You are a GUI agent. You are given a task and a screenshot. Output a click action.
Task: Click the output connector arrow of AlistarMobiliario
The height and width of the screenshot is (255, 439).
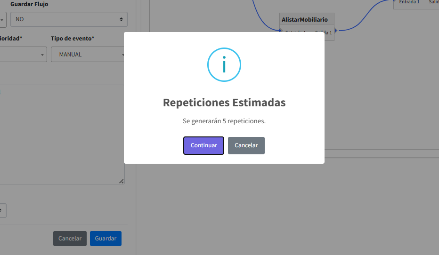point(336,31)
